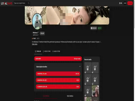The height and width of the screenshot is (101, 135).
Task: Choose the 3 months bundle
Action: pos(58,74)
